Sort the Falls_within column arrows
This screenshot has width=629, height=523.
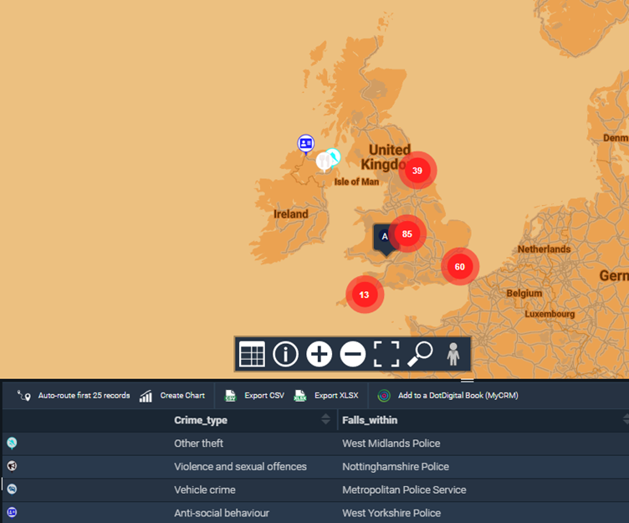click(x=625, y=419)
